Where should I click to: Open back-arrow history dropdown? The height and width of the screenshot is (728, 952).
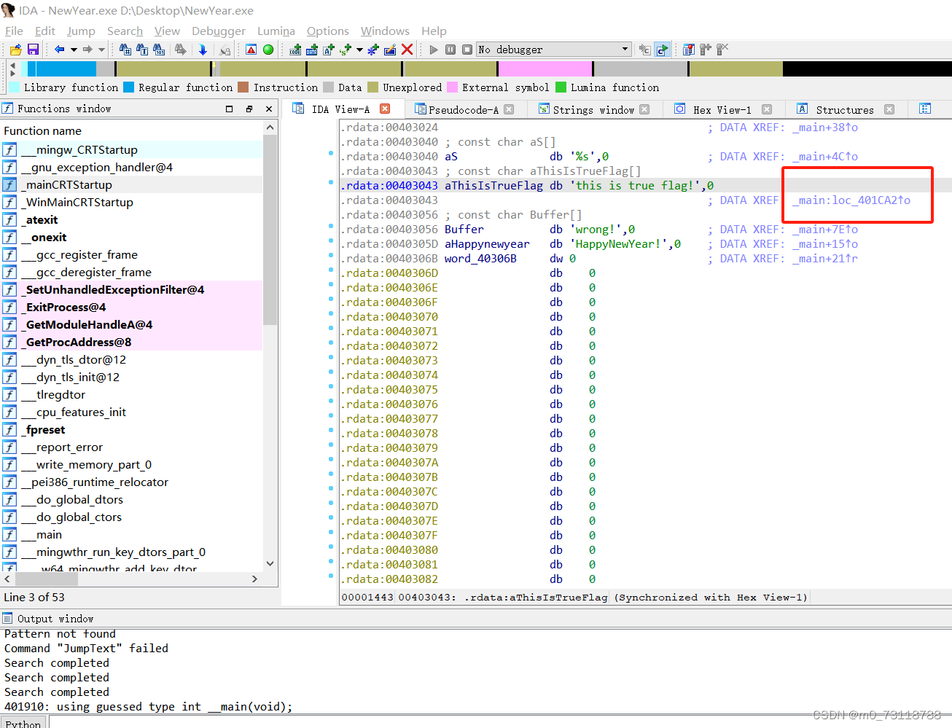click(x=74, y=50)
